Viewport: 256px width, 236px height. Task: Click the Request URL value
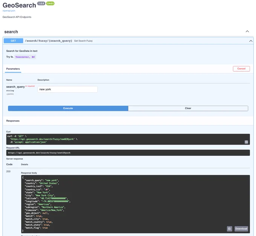(39, 153)
